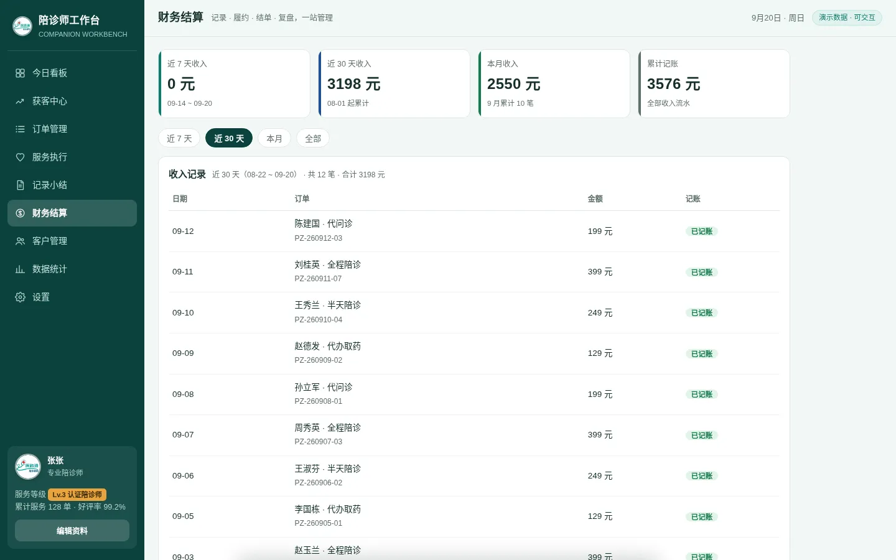This screenshot has width=896, height=560.
Task: Click the 09-12 date cell
Action: [183, 231]
